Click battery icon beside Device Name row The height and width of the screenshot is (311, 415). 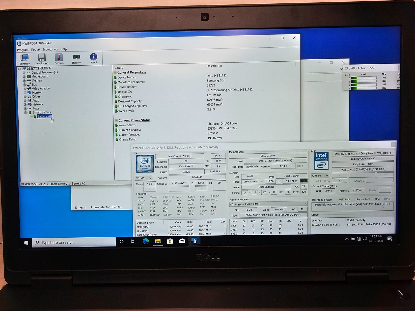(115, 77)
